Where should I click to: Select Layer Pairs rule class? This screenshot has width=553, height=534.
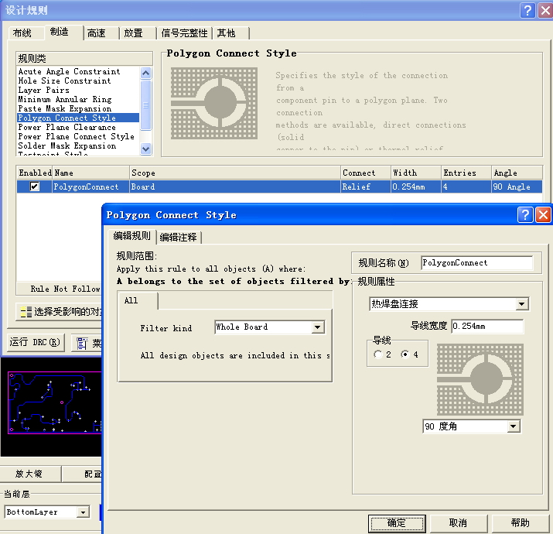[44, 90]
